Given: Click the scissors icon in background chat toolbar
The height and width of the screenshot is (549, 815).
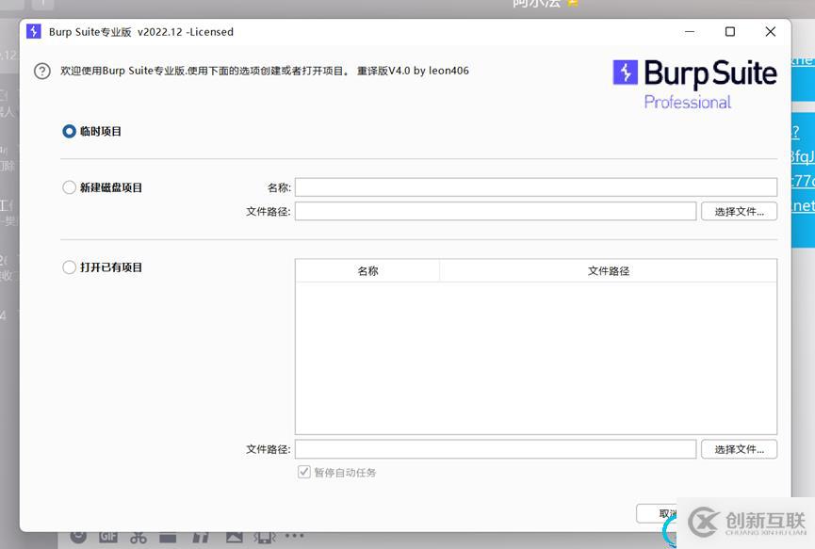Looking at the screenshot, I should point(139,538).
